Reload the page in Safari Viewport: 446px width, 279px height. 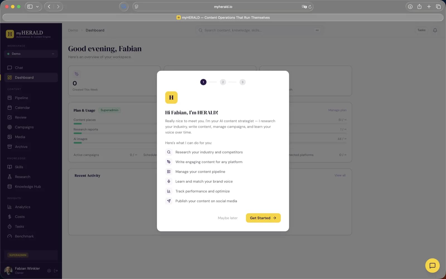[310, 7]
